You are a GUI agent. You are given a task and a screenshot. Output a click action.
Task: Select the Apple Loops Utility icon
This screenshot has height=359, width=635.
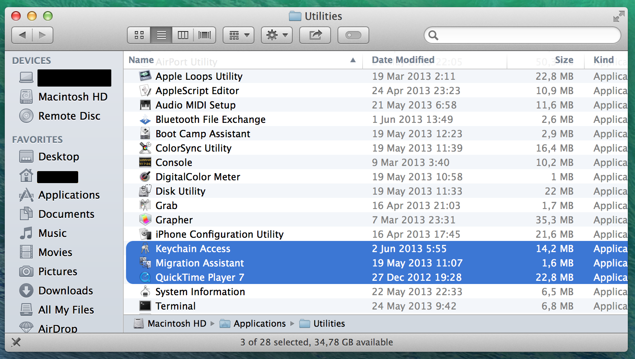[x=145, y=76]
